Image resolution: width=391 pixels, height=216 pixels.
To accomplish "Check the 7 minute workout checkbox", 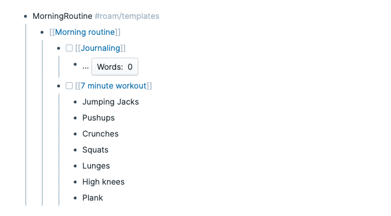I will (x=69, y=86).
